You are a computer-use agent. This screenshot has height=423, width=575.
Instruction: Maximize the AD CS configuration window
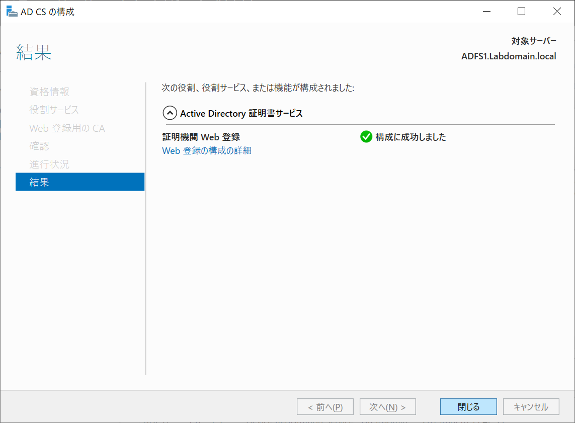[x=521, y=11]
